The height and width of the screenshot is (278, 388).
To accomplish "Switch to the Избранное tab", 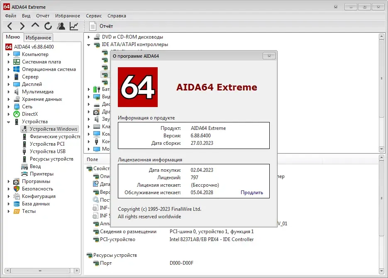I will (38, 38).
